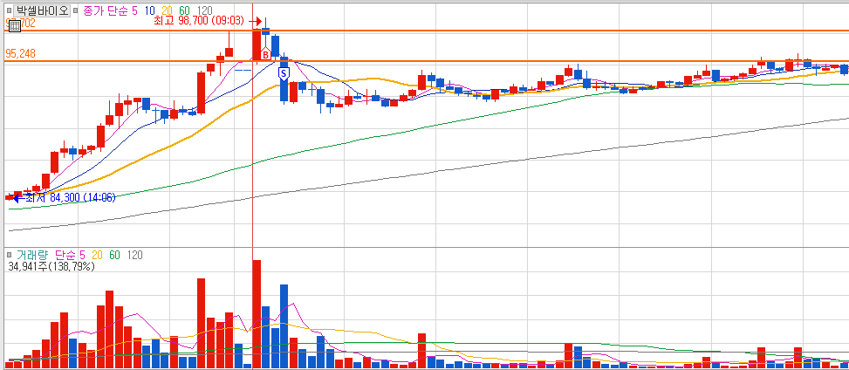Click the grid table icon under 박셀바이오

click(x=15, y=25)
